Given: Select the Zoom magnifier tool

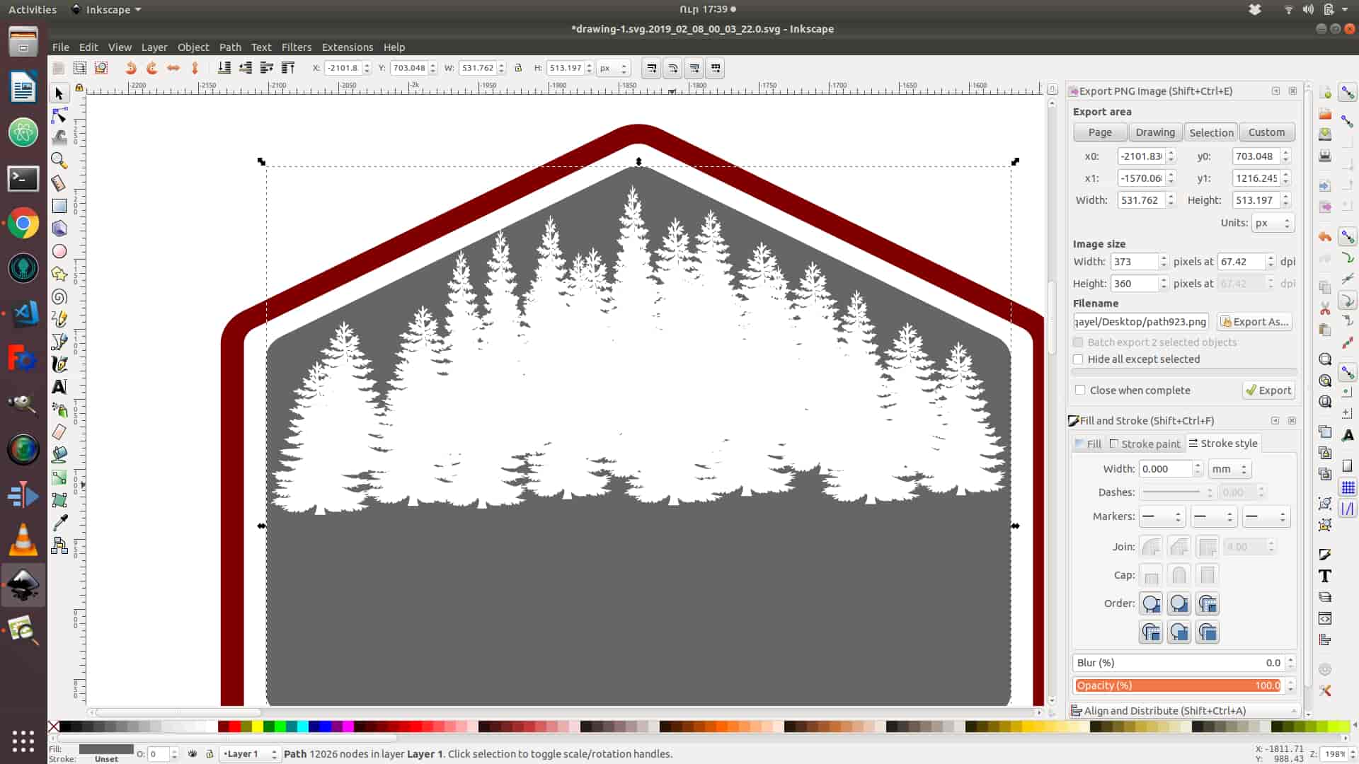Looking at the screenshot, I should tap(59, 161).
